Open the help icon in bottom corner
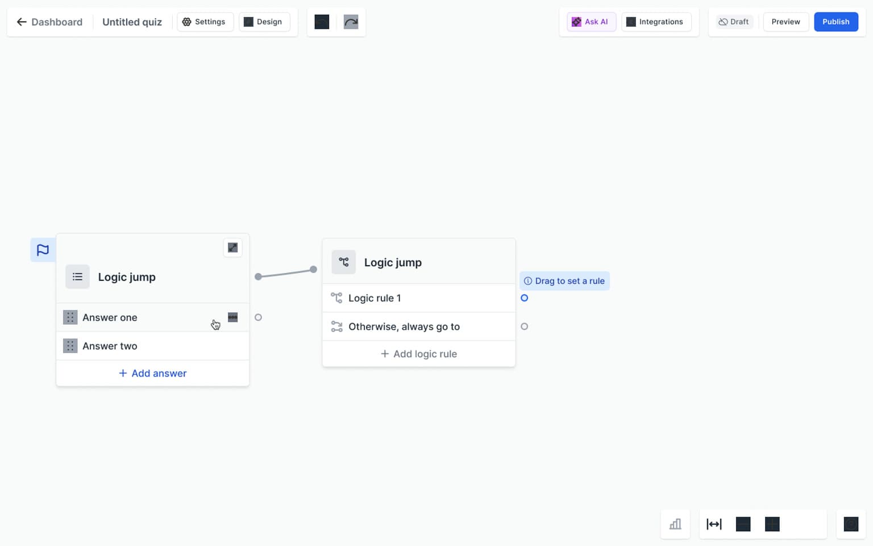The height and width of the screenshot is (546, 873). pos(851,524)
